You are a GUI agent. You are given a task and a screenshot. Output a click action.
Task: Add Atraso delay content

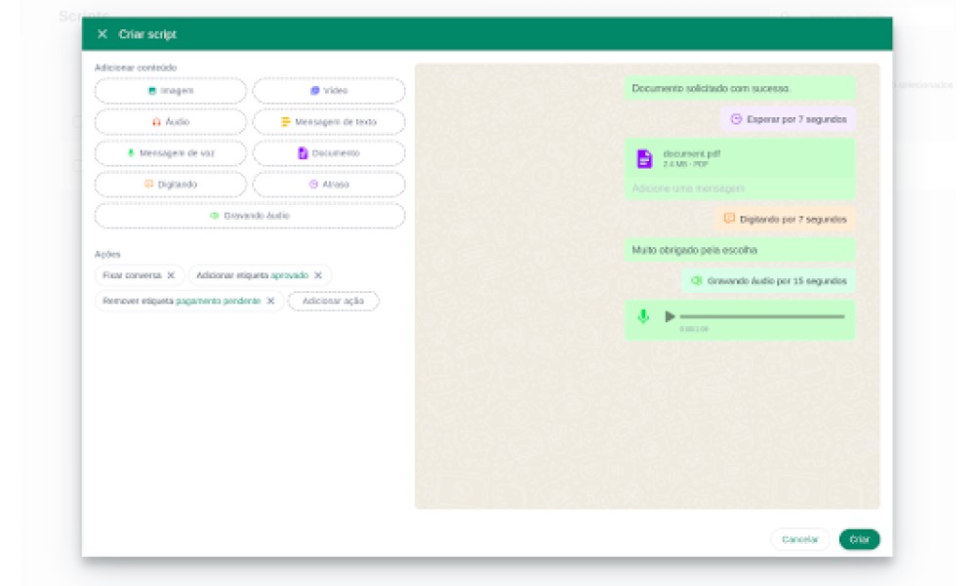click(x=329, y=185)
